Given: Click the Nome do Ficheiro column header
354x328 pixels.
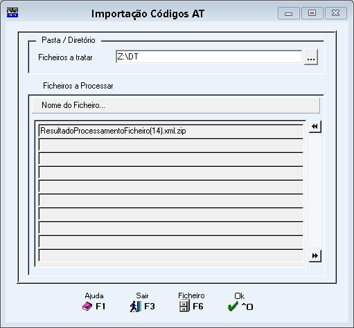Looking at the screenshot, I should [x=176, y=105].
